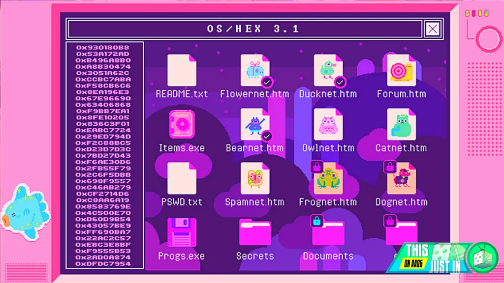Click the Secrets folder name label
Viewport: 504px width, 283px height.
click(255, 256)
